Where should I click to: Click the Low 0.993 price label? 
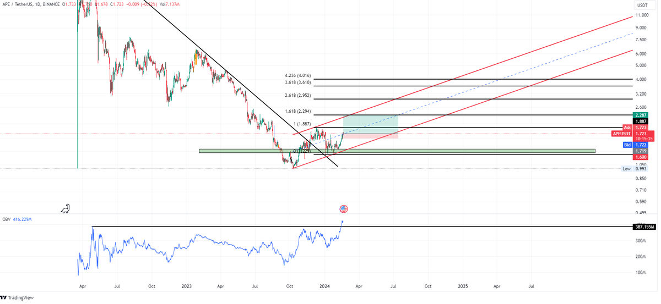635,169
